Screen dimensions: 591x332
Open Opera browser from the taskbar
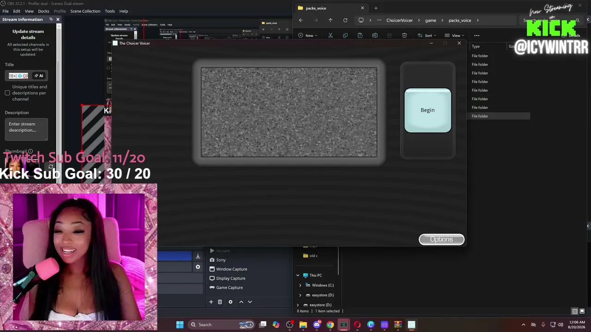click(357, 325)
